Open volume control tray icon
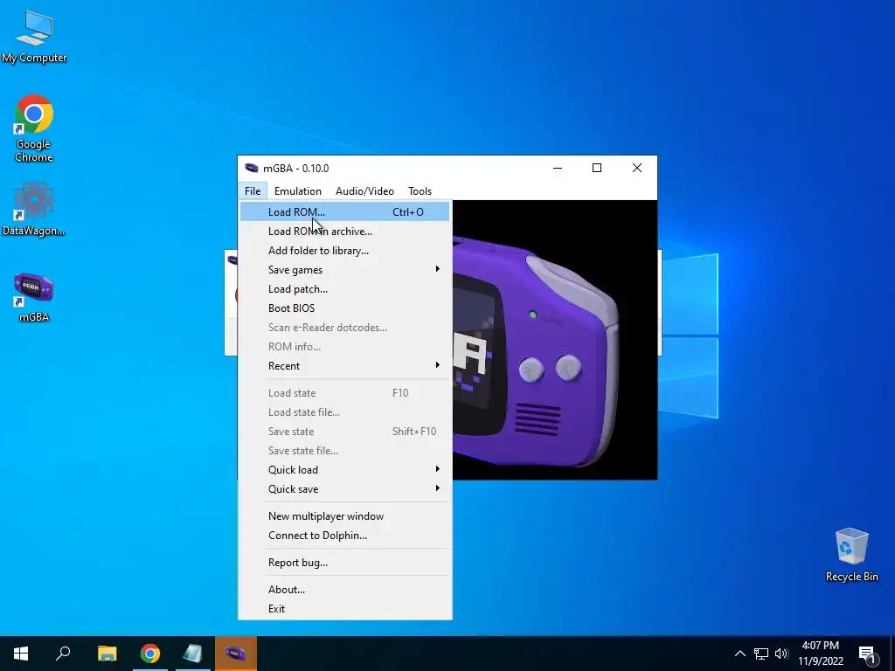This screenshot has height=671, width=895. [x=781, y=654]
